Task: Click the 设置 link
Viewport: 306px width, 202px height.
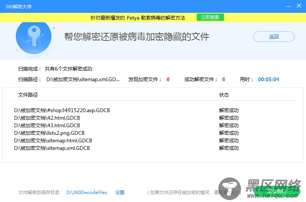Action: click(x=120, y=193)
